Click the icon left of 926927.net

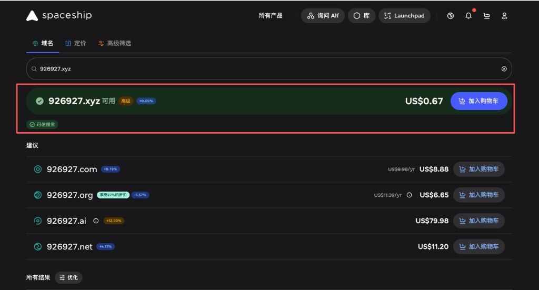[38, 246]
